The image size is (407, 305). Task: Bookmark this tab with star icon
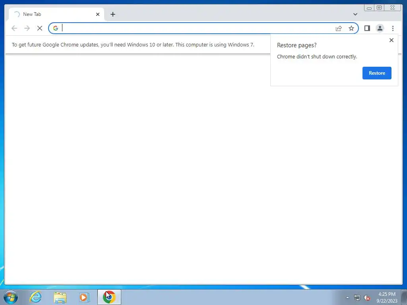[x=351, y=28]
